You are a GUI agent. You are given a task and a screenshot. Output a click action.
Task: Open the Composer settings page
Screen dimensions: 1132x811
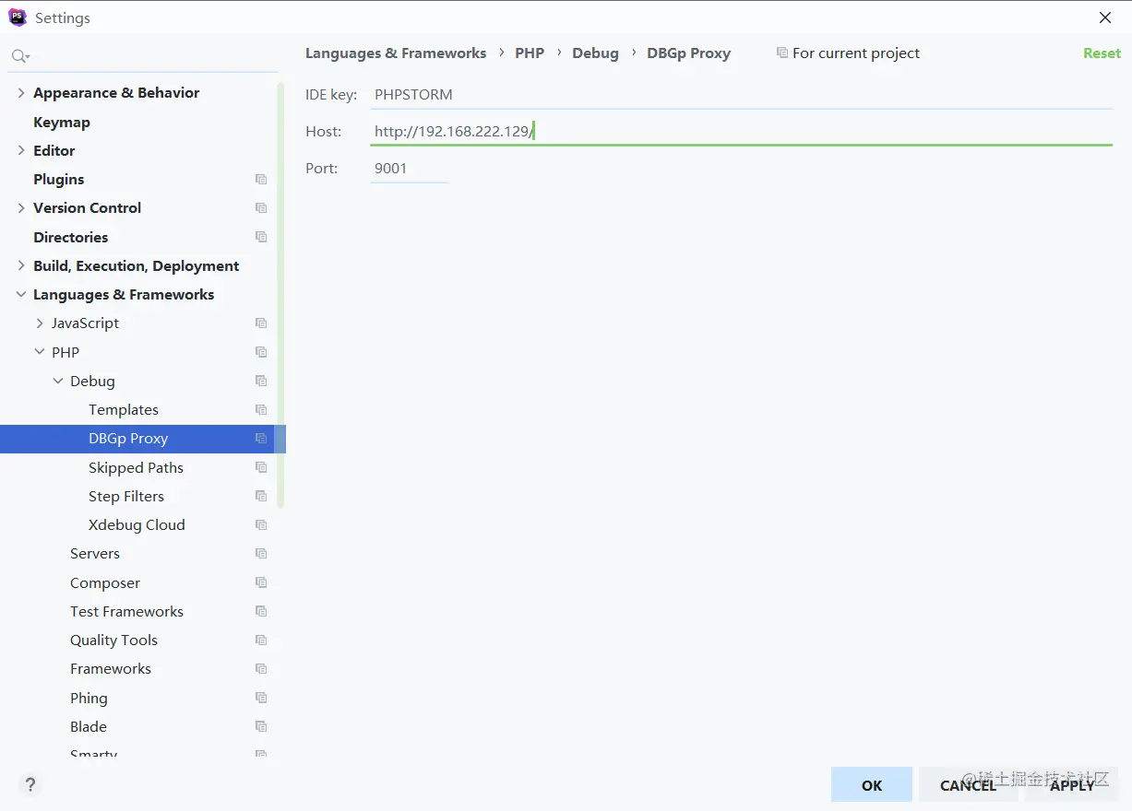pos(105,582)
